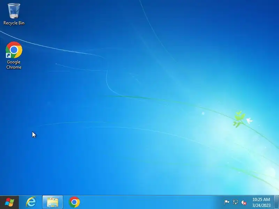
Task: Open Windows Explorer from the taskbar
Action: point(53,202)
